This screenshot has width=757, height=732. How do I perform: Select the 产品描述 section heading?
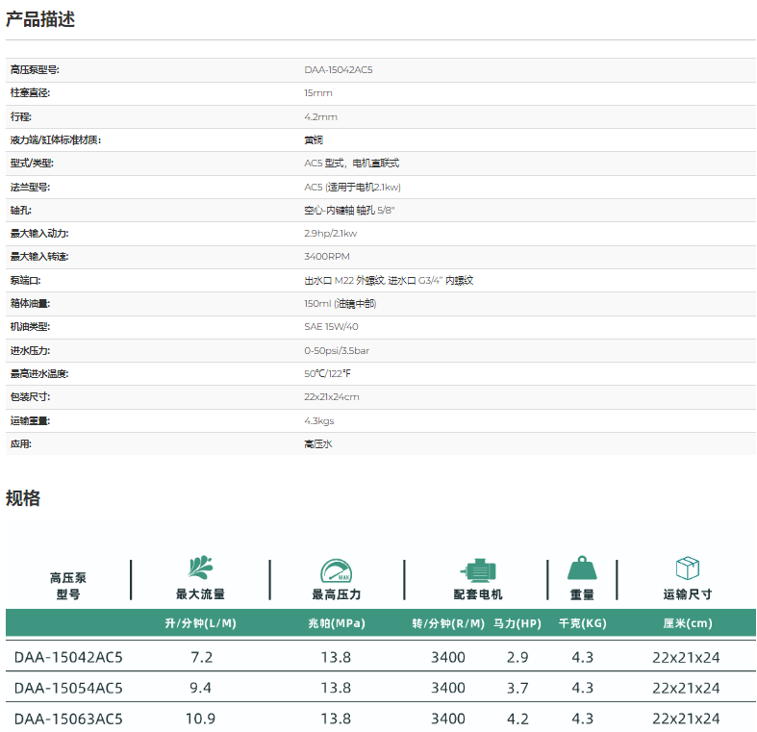pyautogui.click(x=40, y=19)
